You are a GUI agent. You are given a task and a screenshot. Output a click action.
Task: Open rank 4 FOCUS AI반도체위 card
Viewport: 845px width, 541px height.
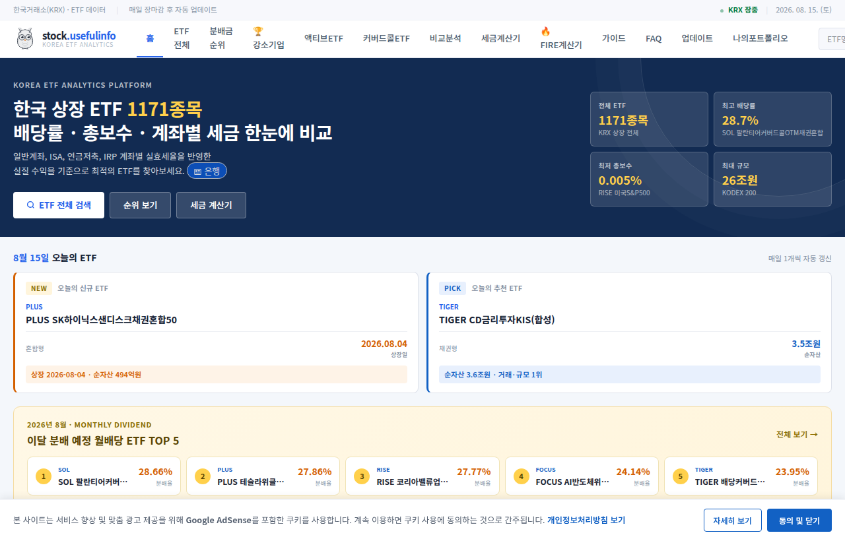point(582,476)
